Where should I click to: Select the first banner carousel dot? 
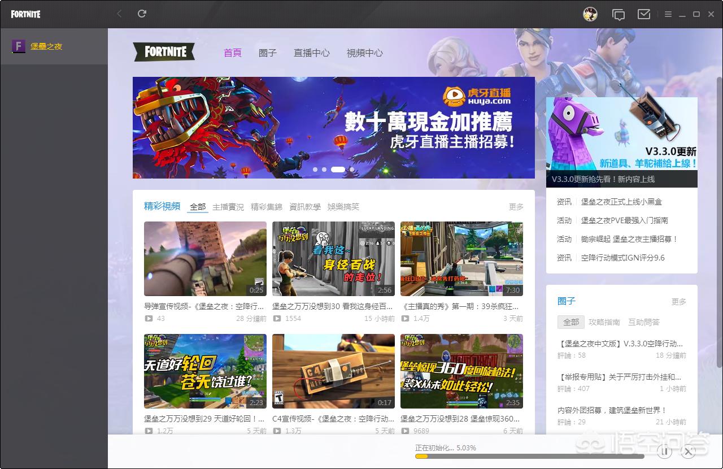click(315, 169)
